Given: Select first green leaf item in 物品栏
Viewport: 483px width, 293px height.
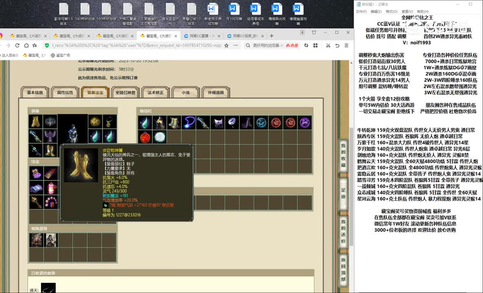Looking at the screenshot, I should pos(145,122).
